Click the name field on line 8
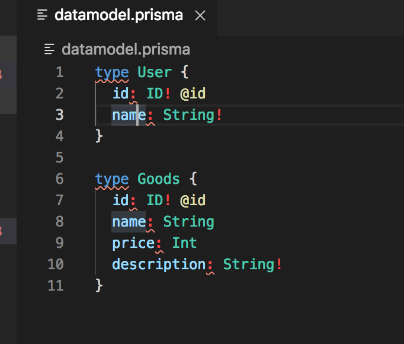404x344 pixels. (x=129, y=222)
